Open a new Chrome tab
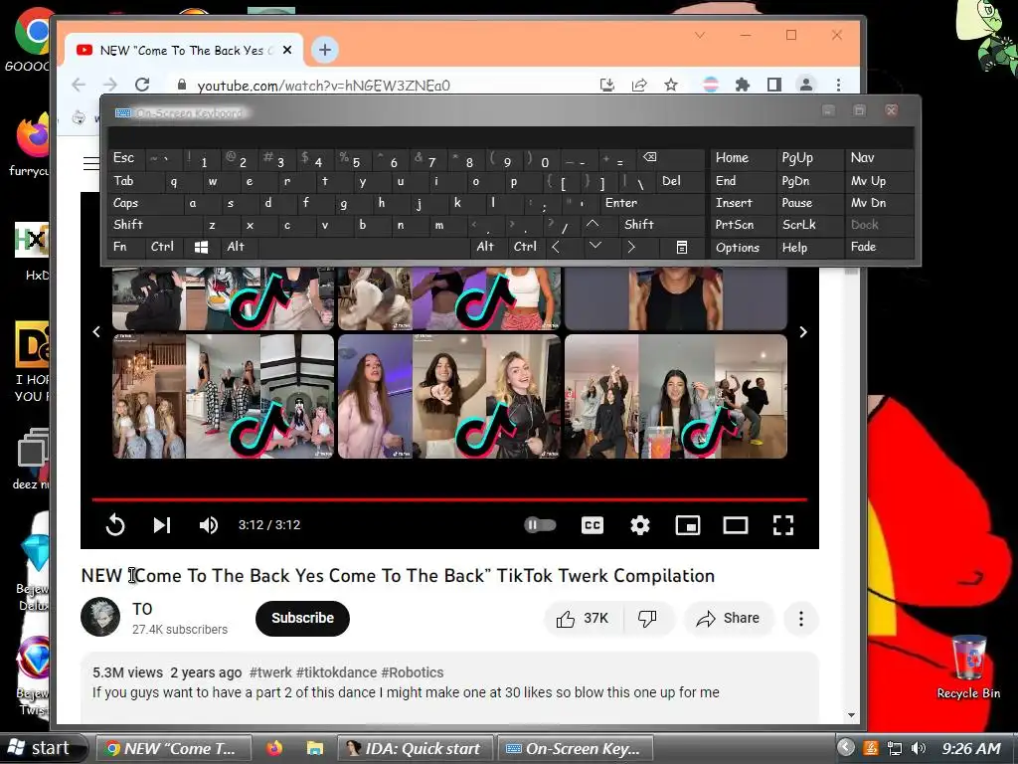 click(325, 50)
